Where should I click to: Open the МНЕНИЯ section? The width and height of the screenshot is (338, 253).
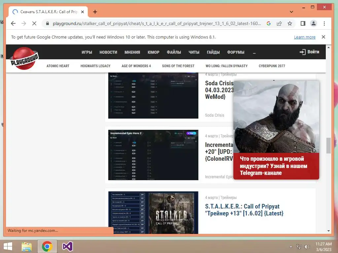[132, 52]
